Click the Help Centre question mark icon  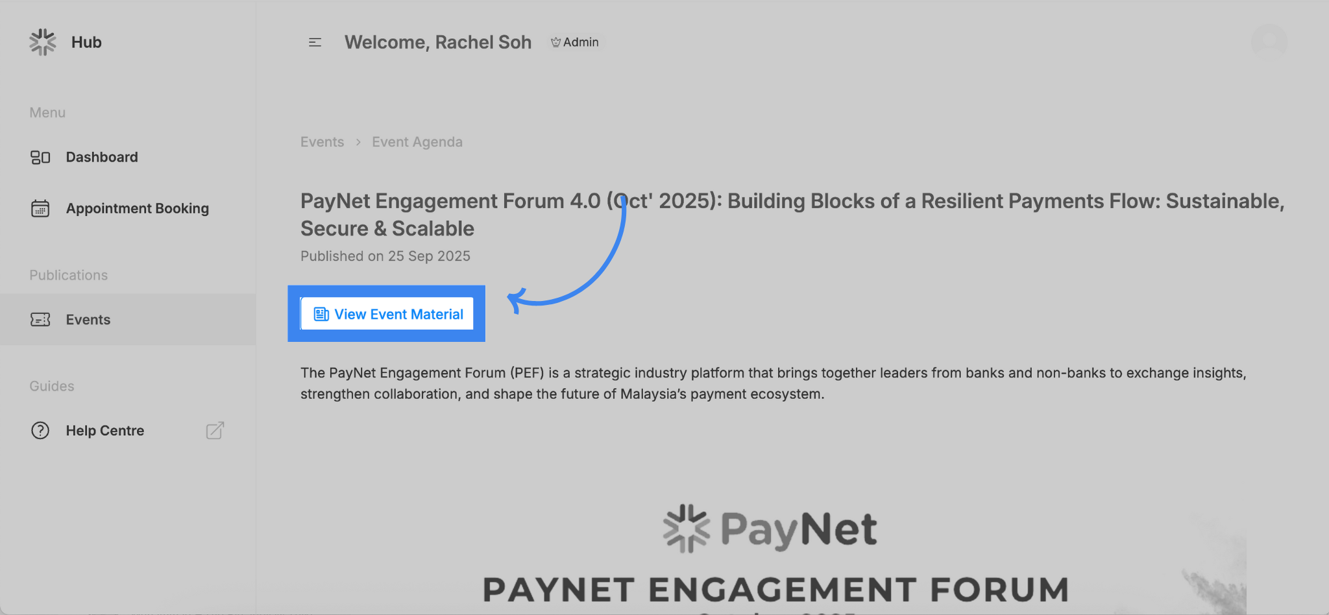click(40, 431)
